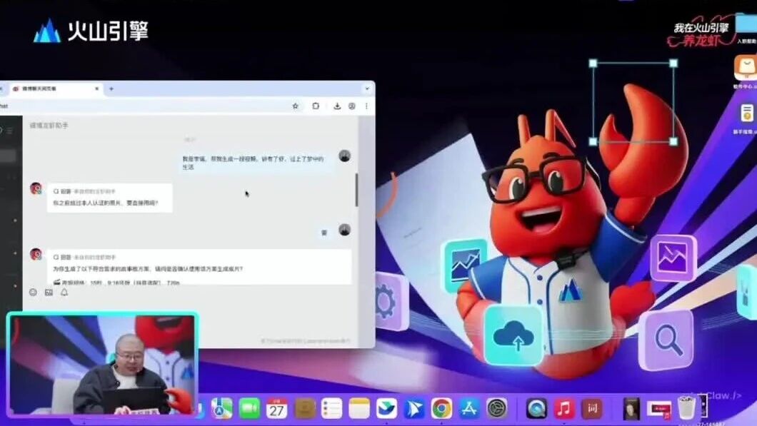
Task: Click the image upload icon in chat
Action: (x=49, y=293)
